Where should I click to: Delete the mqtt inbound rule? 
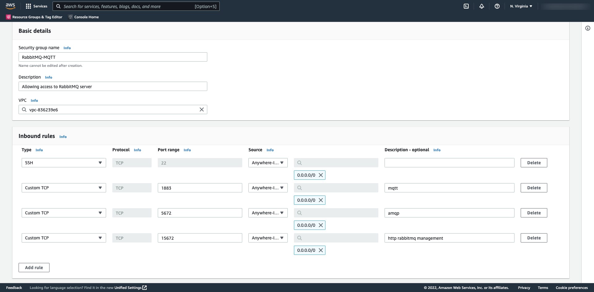(x=534, y=188)
